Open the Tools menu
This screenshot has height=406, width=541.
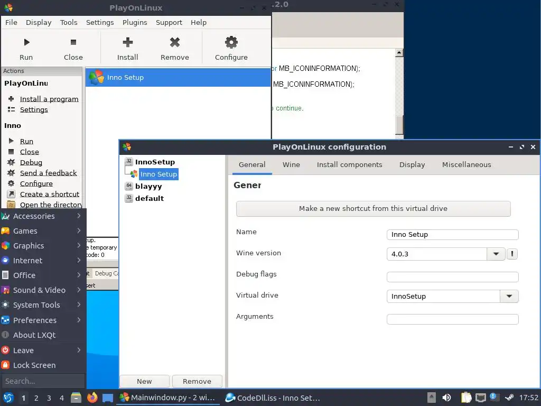coord(69,22)
